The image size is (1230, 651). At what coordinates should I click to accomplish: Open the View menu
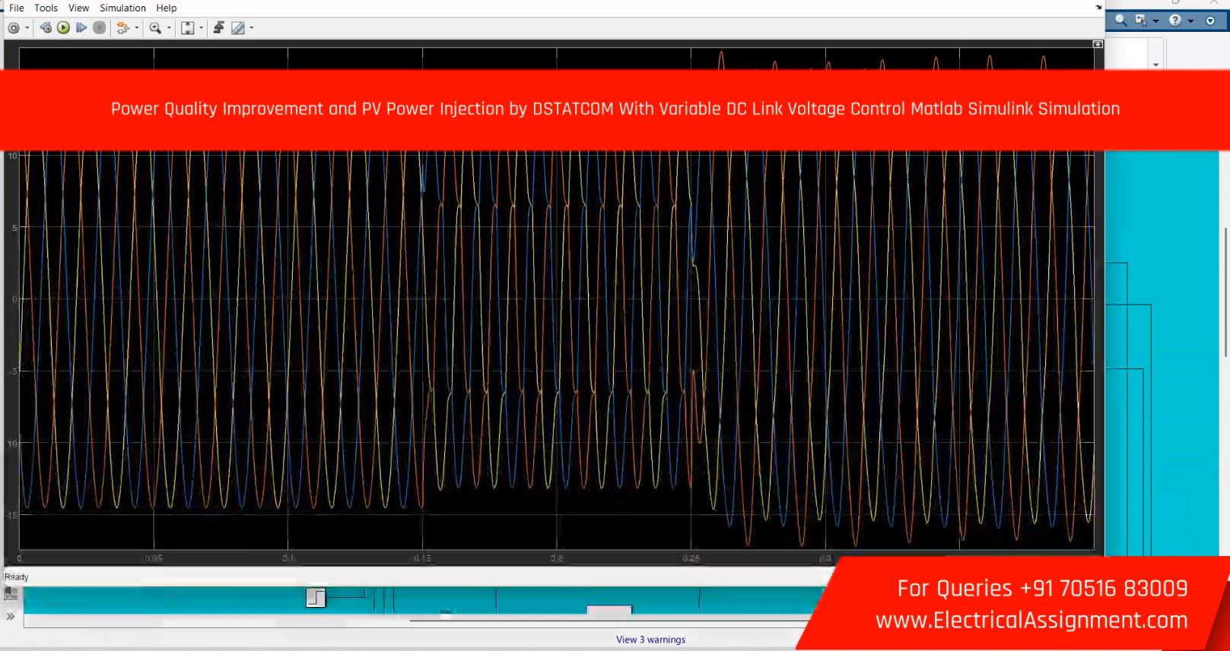pos(78,8)
